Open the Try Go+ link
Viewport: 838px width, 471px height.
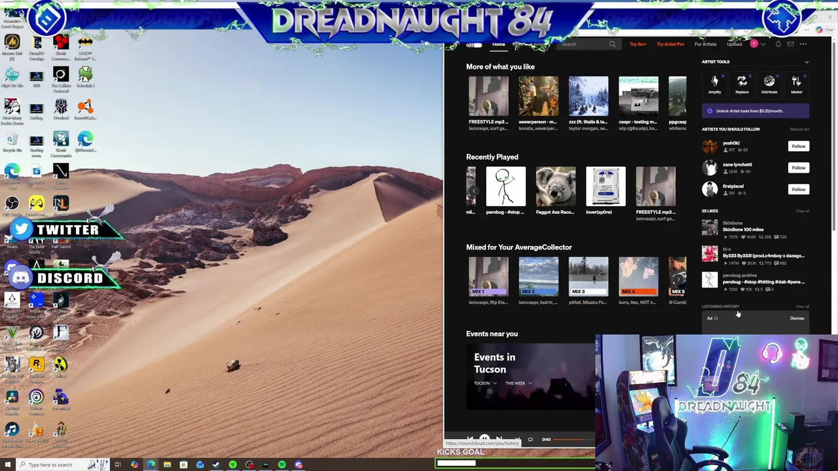[638, 44]
